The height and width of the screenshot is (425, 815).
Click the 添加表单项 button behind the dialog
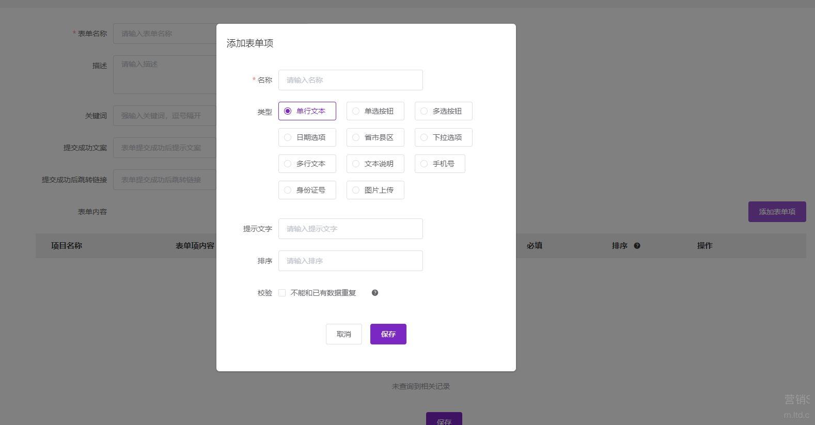[x=777, y=212]
